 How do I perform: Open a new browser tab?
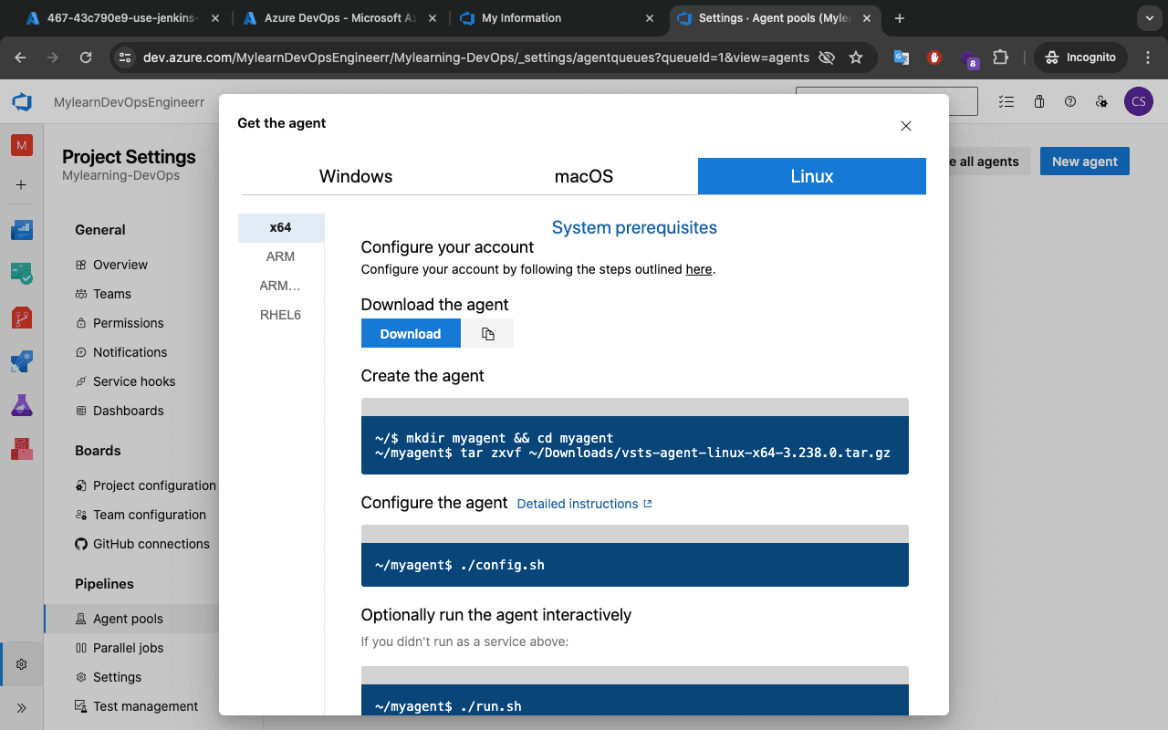900,18
